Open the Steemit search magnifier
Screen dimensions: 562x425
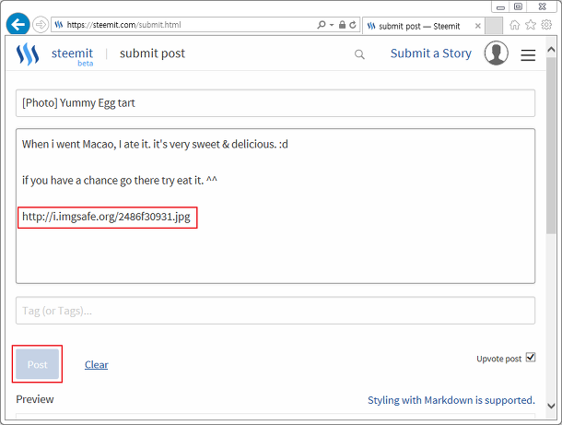tap(359, 54)
